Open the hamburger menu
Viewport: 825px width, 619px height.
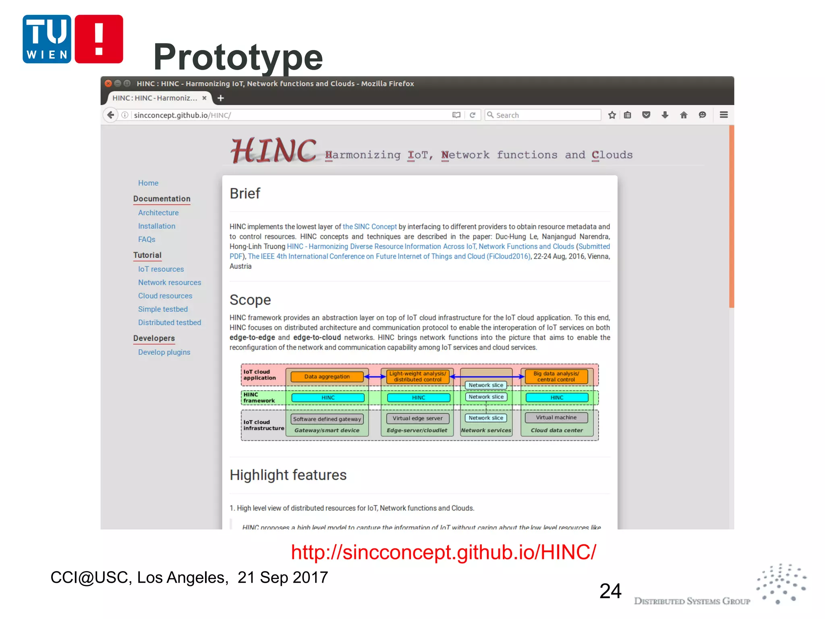tap(723, 115)
